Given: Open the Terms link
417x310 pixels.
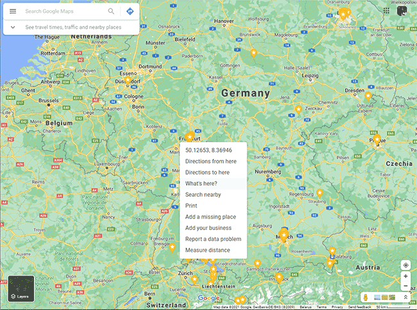Looking at the screenshot, I should pos(321,307).
